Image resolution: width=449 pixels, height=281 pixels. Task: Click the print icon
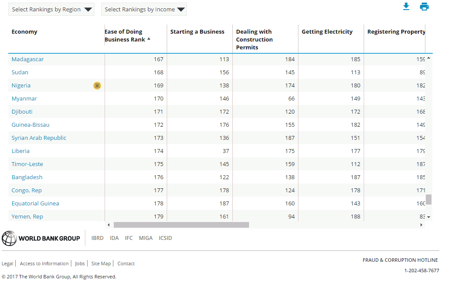point(424,7)
